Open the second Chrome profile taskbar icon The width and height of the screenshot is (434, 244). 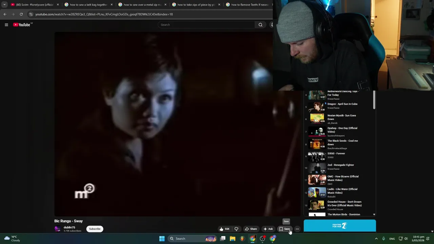click(x=272, y=239)
